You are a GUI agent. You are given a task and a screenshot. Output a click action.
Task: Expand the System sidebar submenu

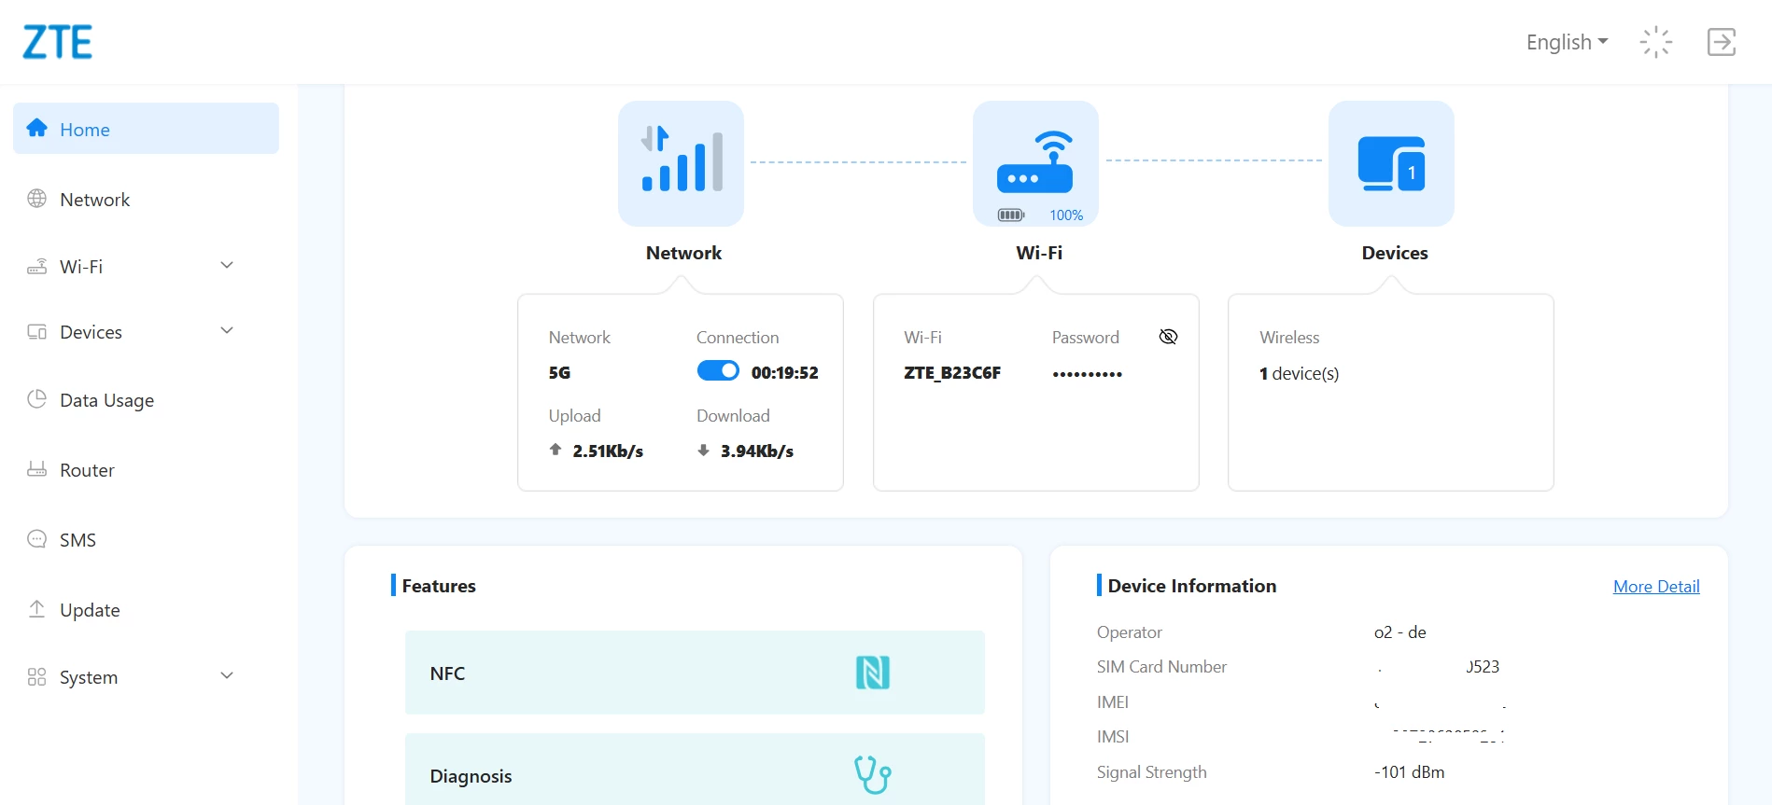pos(227,676)
